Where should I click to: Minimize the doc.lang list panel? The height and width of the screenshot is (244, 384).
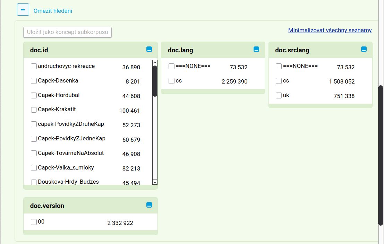pos(256,50)
